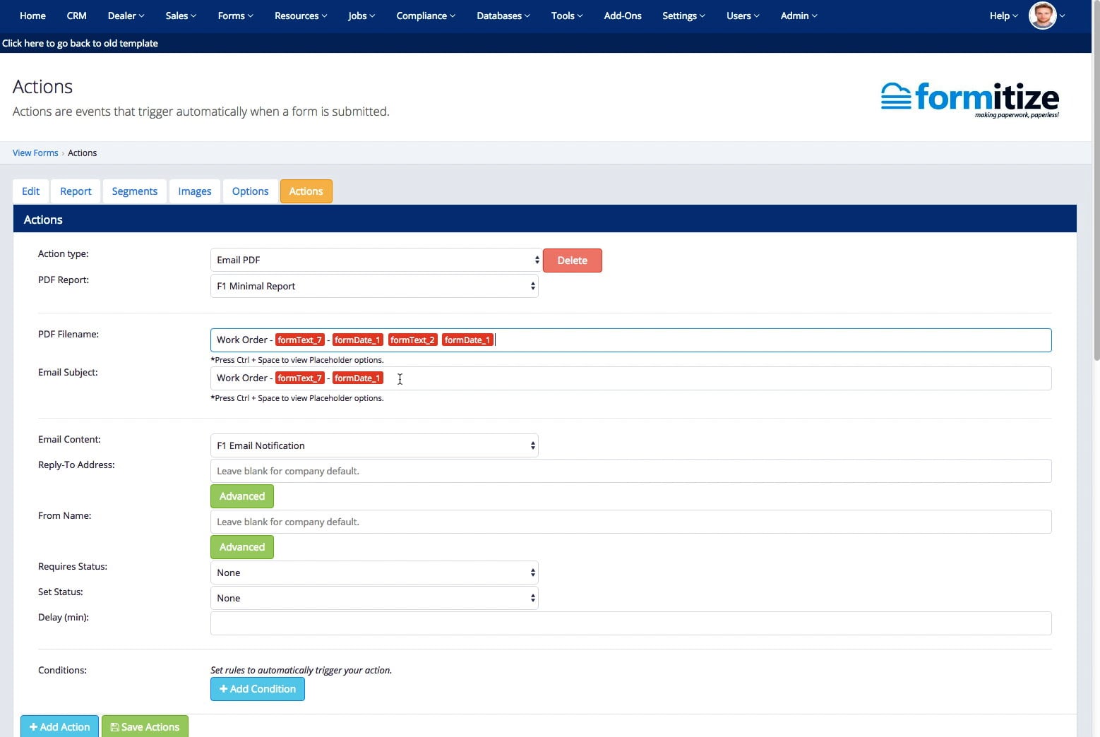Go to Home in top navigation
Viewport: 1100px width, 737px height.
click(32, 16)
